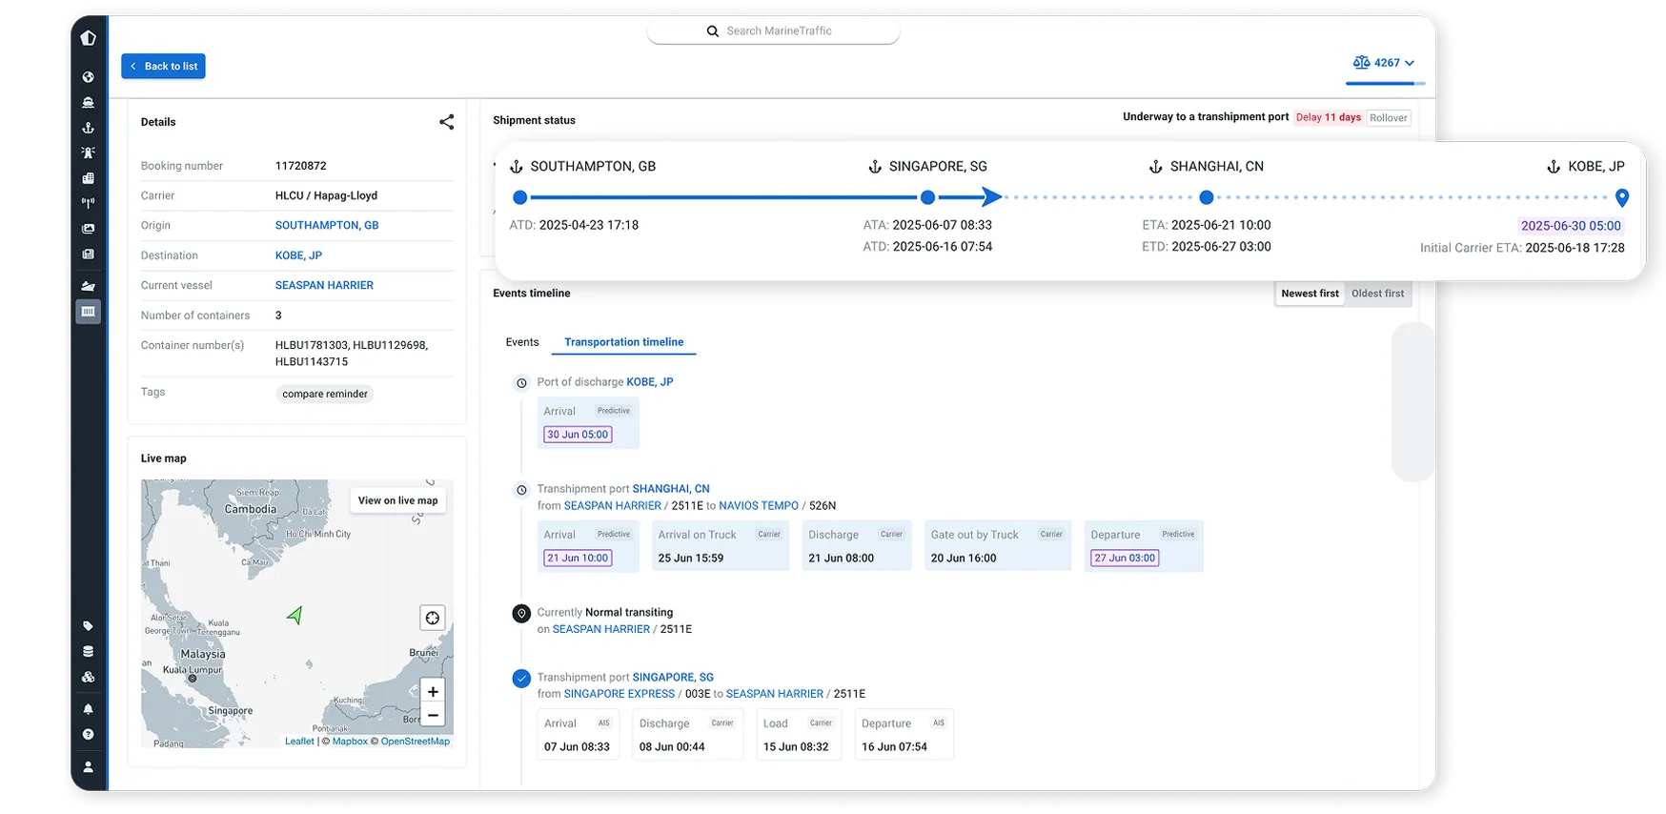Zoom in on the live map

[x=433, y=691]
